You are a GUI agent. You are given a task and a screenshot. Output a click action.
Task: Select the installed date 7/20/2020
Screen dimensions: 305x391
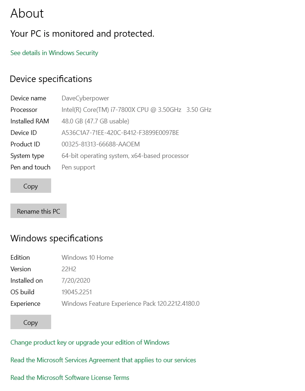coord(76,281)
